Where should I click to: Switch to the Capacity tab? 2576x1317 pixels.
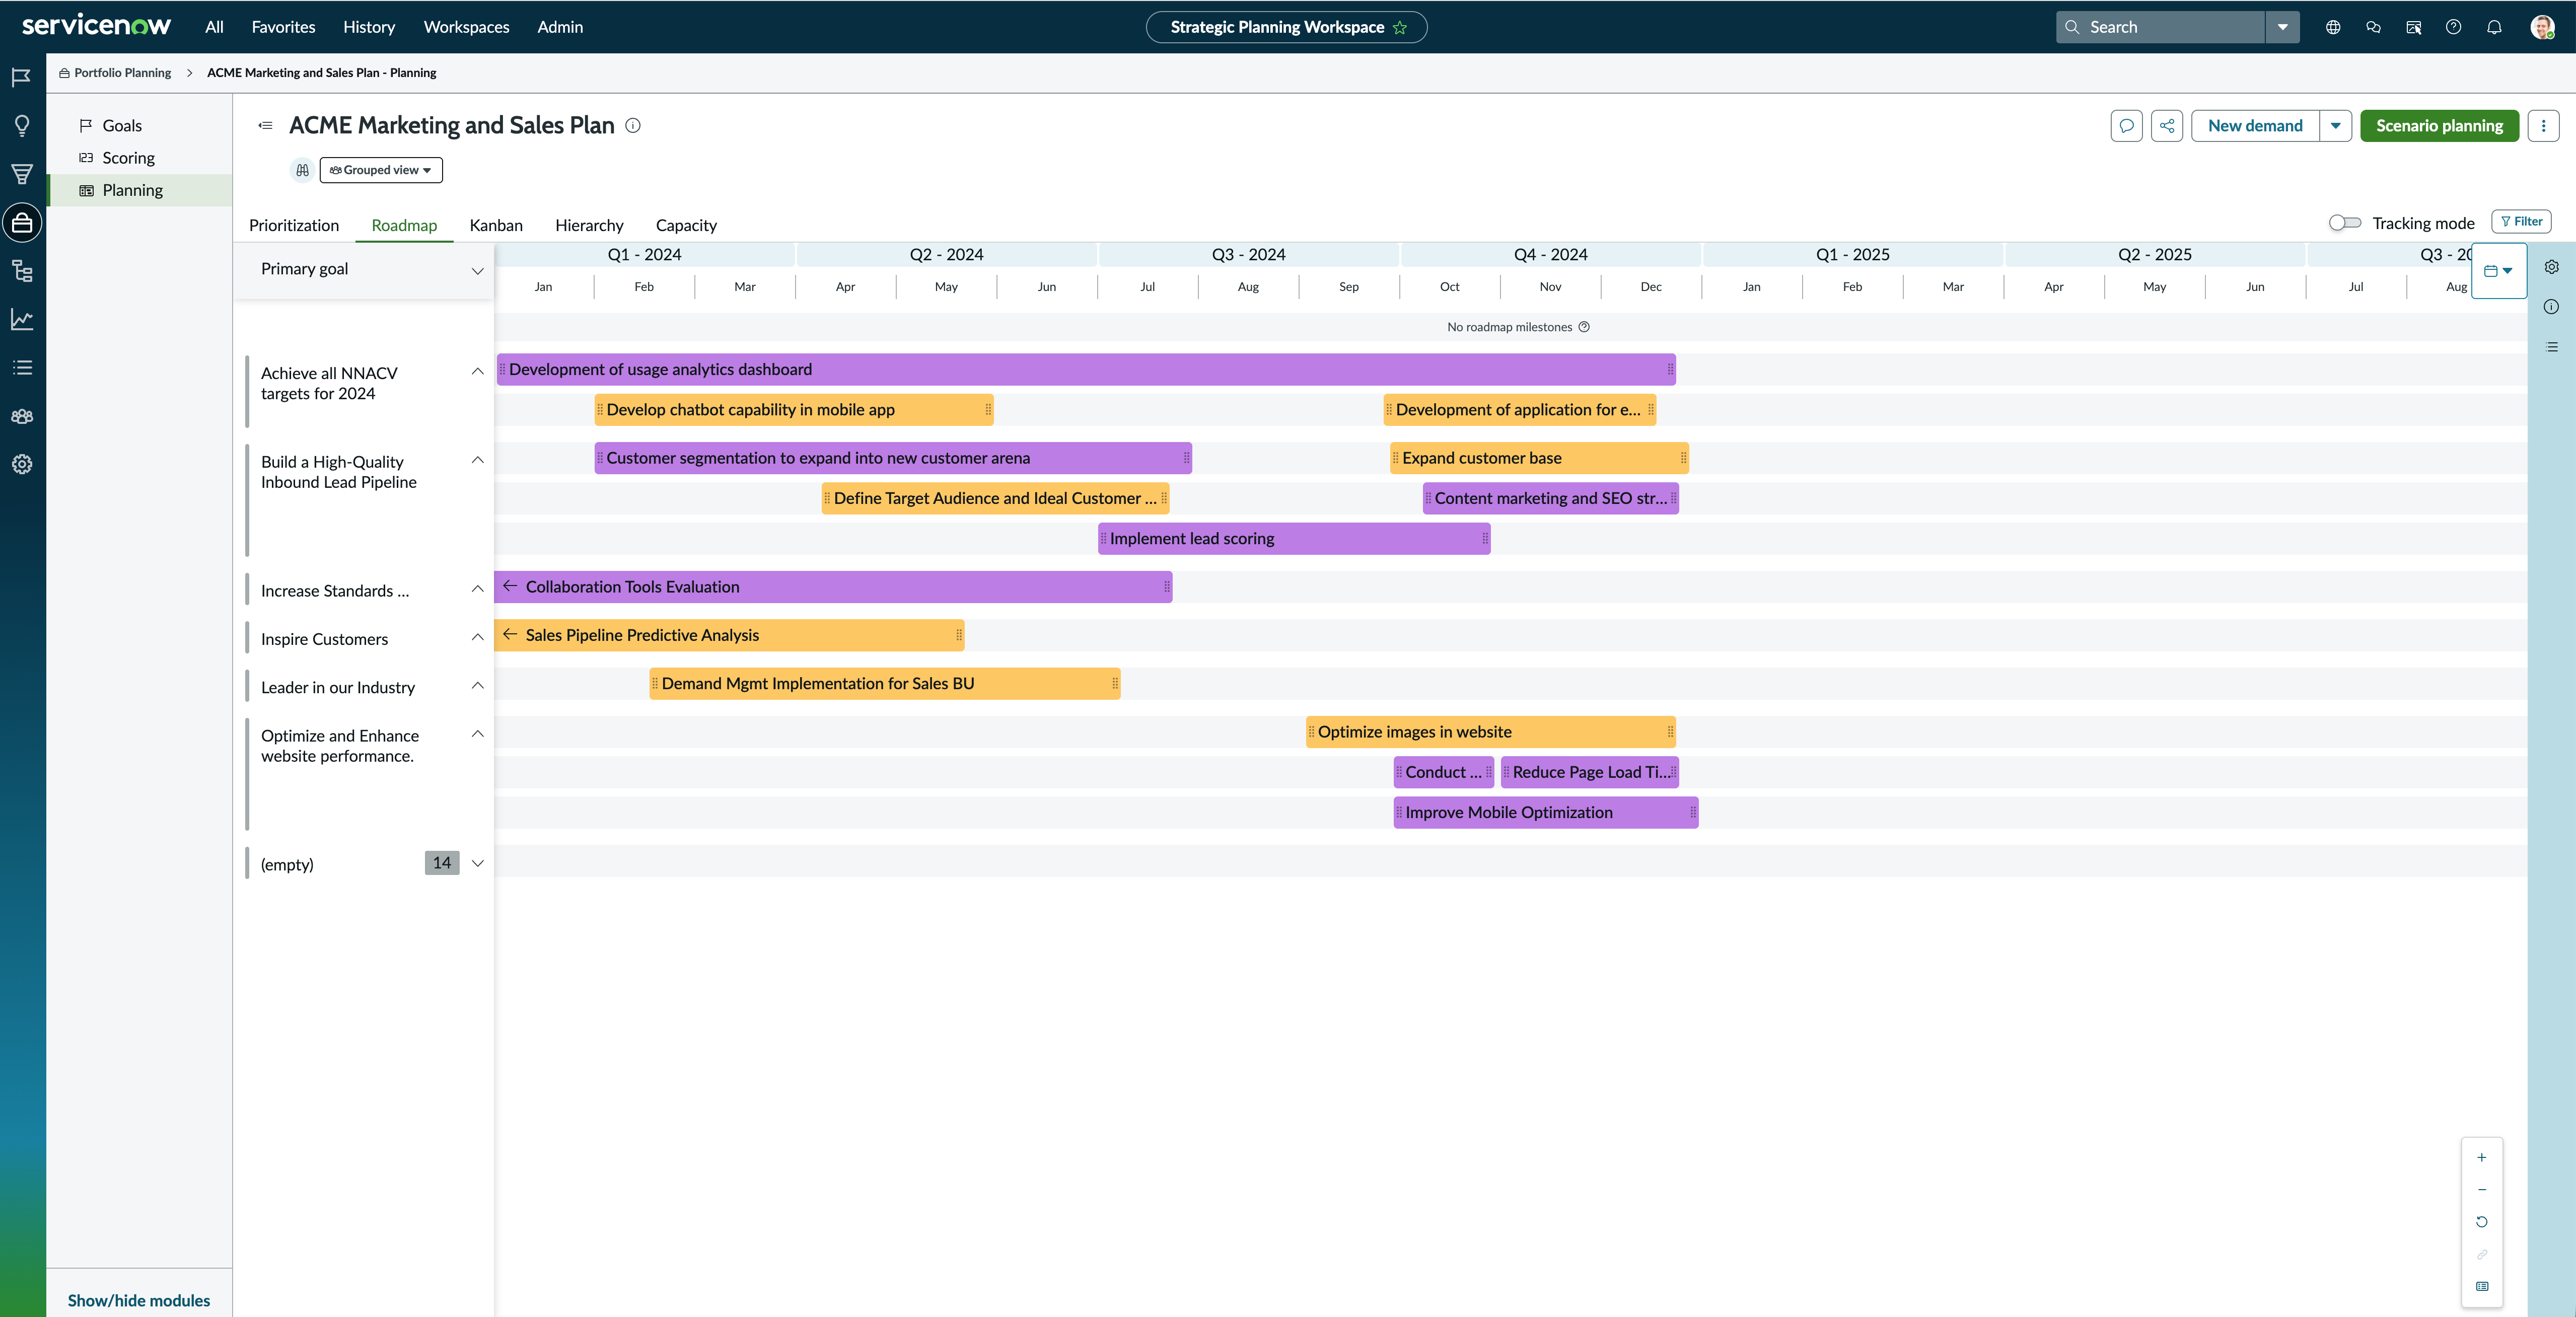click(x=686, y=225)
